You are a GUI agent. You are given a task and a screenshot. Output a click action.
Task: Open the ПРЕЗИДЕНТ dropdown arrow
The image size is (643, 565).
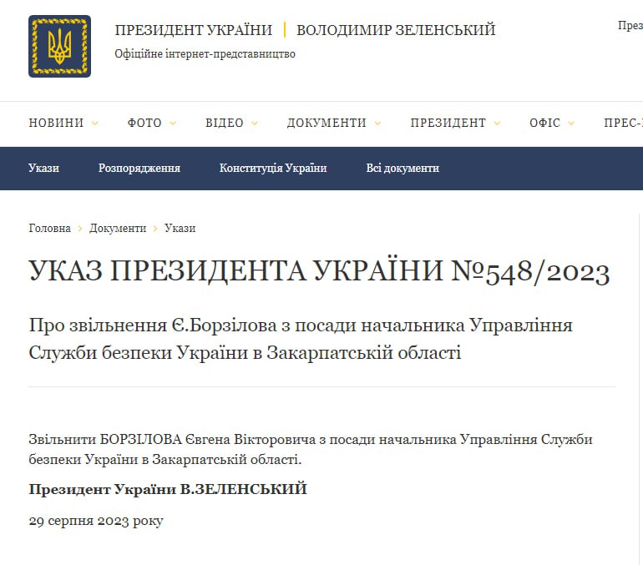click(498, 124)
